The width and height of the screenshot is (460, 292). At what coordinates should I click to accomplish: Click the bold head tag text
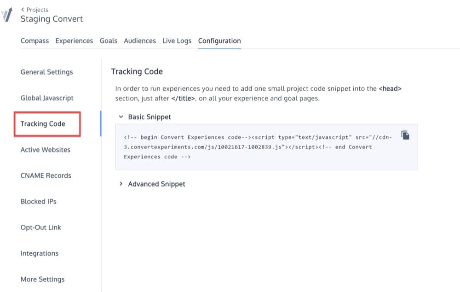pos(390,89)
